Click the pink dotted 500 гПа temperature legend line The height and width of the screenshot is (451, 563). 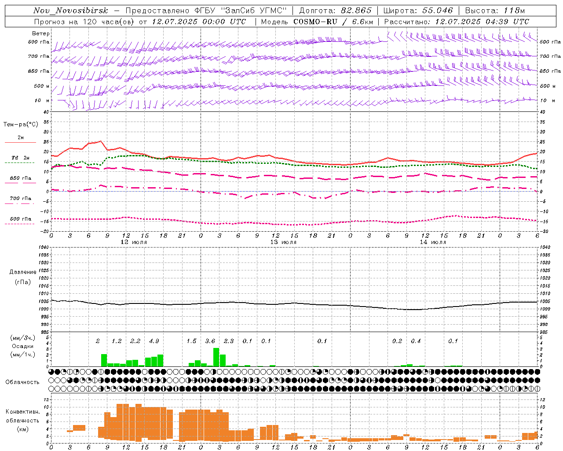tap(19, 224)
